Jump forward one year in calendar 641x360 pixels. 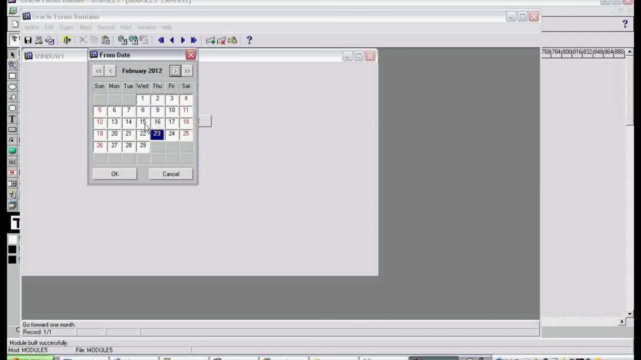187,71
